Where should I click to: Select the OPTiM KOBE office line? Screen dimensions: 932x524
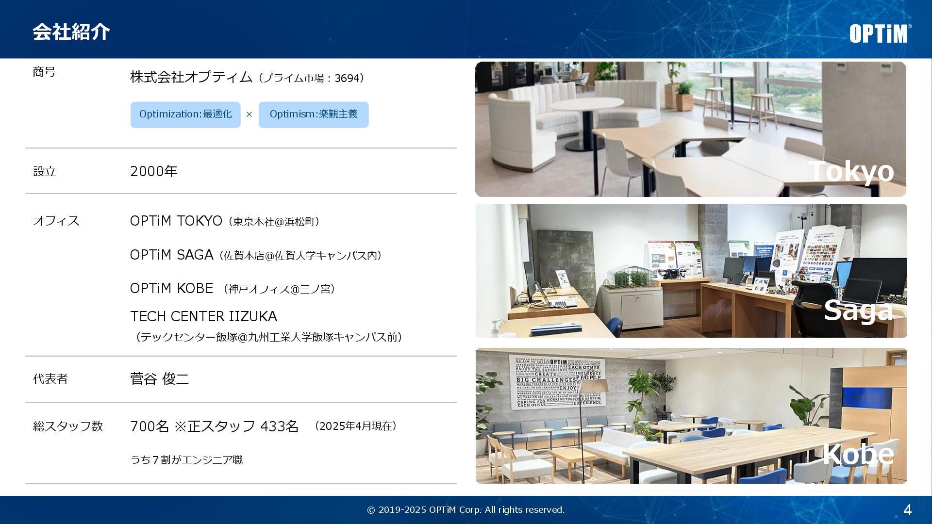click(234, 288)
